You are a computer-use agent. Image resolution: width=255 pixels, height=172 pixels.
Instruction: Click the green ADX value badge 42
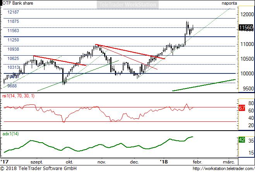(242, 140)
